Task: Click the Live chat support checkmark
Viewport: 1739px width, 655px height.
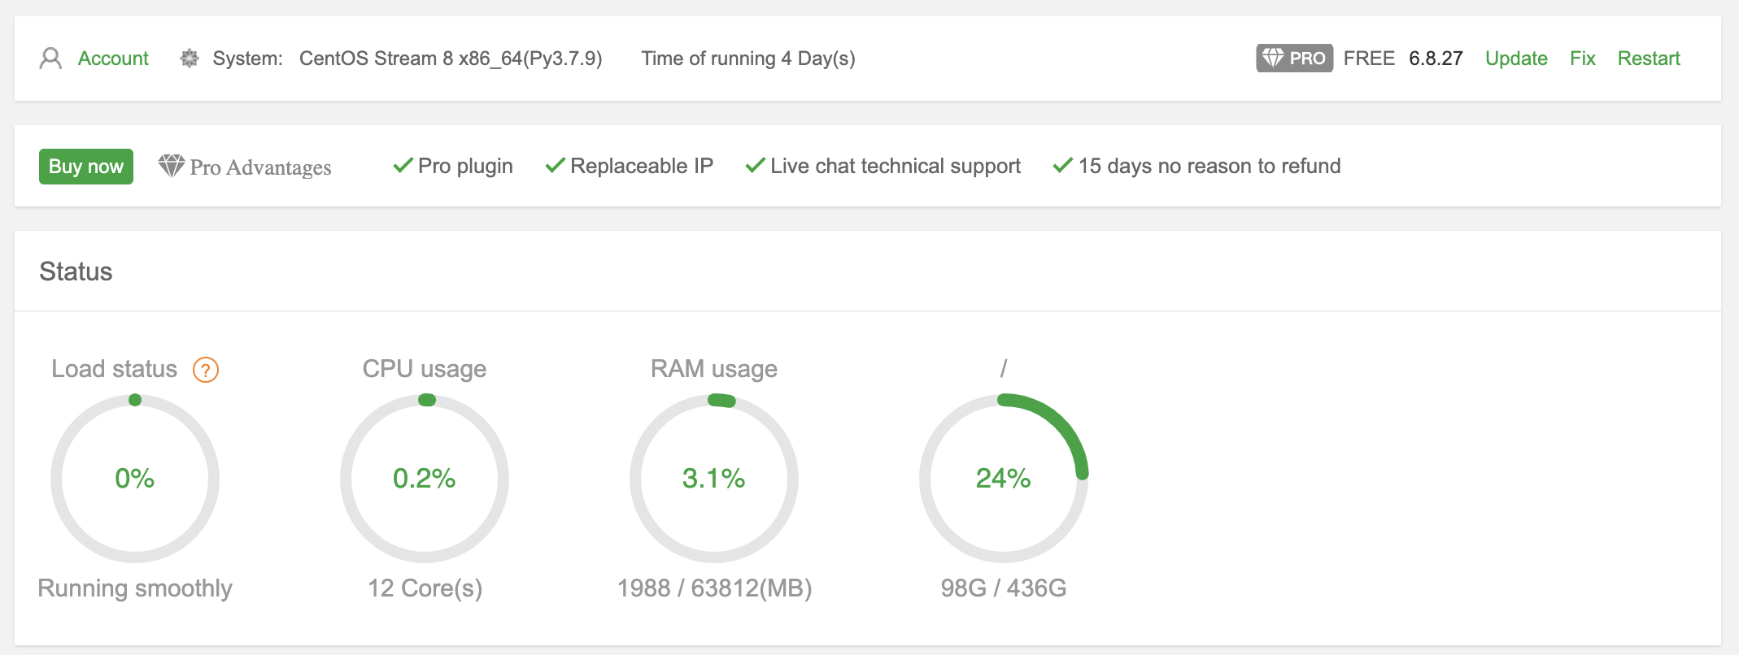Action: (755, 166)
